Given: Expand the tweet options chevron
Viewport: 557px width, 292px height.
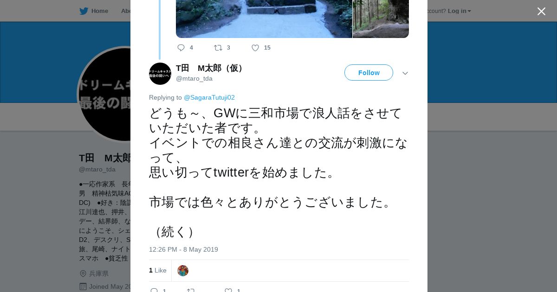Looking at the screenshot, I should coord(405,73).
